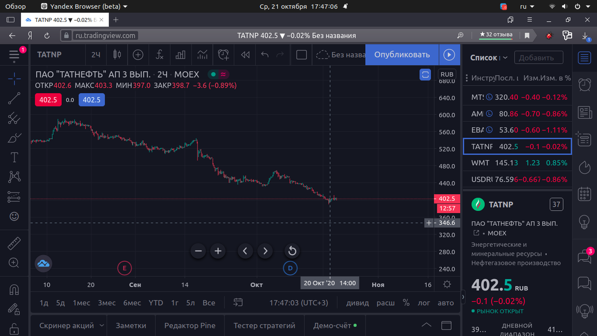Select the crosshair cursor tool
This screenshot has width=597, height=336.
[14, 78]
